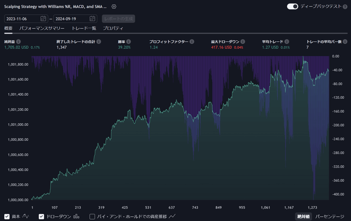
Task: Click the equity line icon beside 資本
Action: point(26,216)
